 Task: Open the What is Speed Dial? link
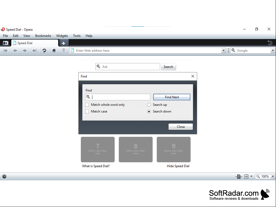tap(96, 166)
